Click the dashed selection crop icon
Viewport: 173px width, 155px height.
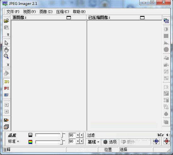[166, 87]
